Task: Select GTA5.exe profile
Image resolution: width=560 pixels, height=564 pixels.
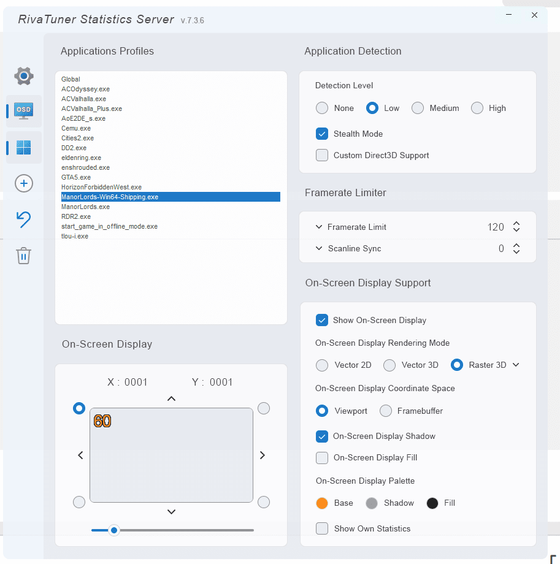Action: tap(171, 177)
